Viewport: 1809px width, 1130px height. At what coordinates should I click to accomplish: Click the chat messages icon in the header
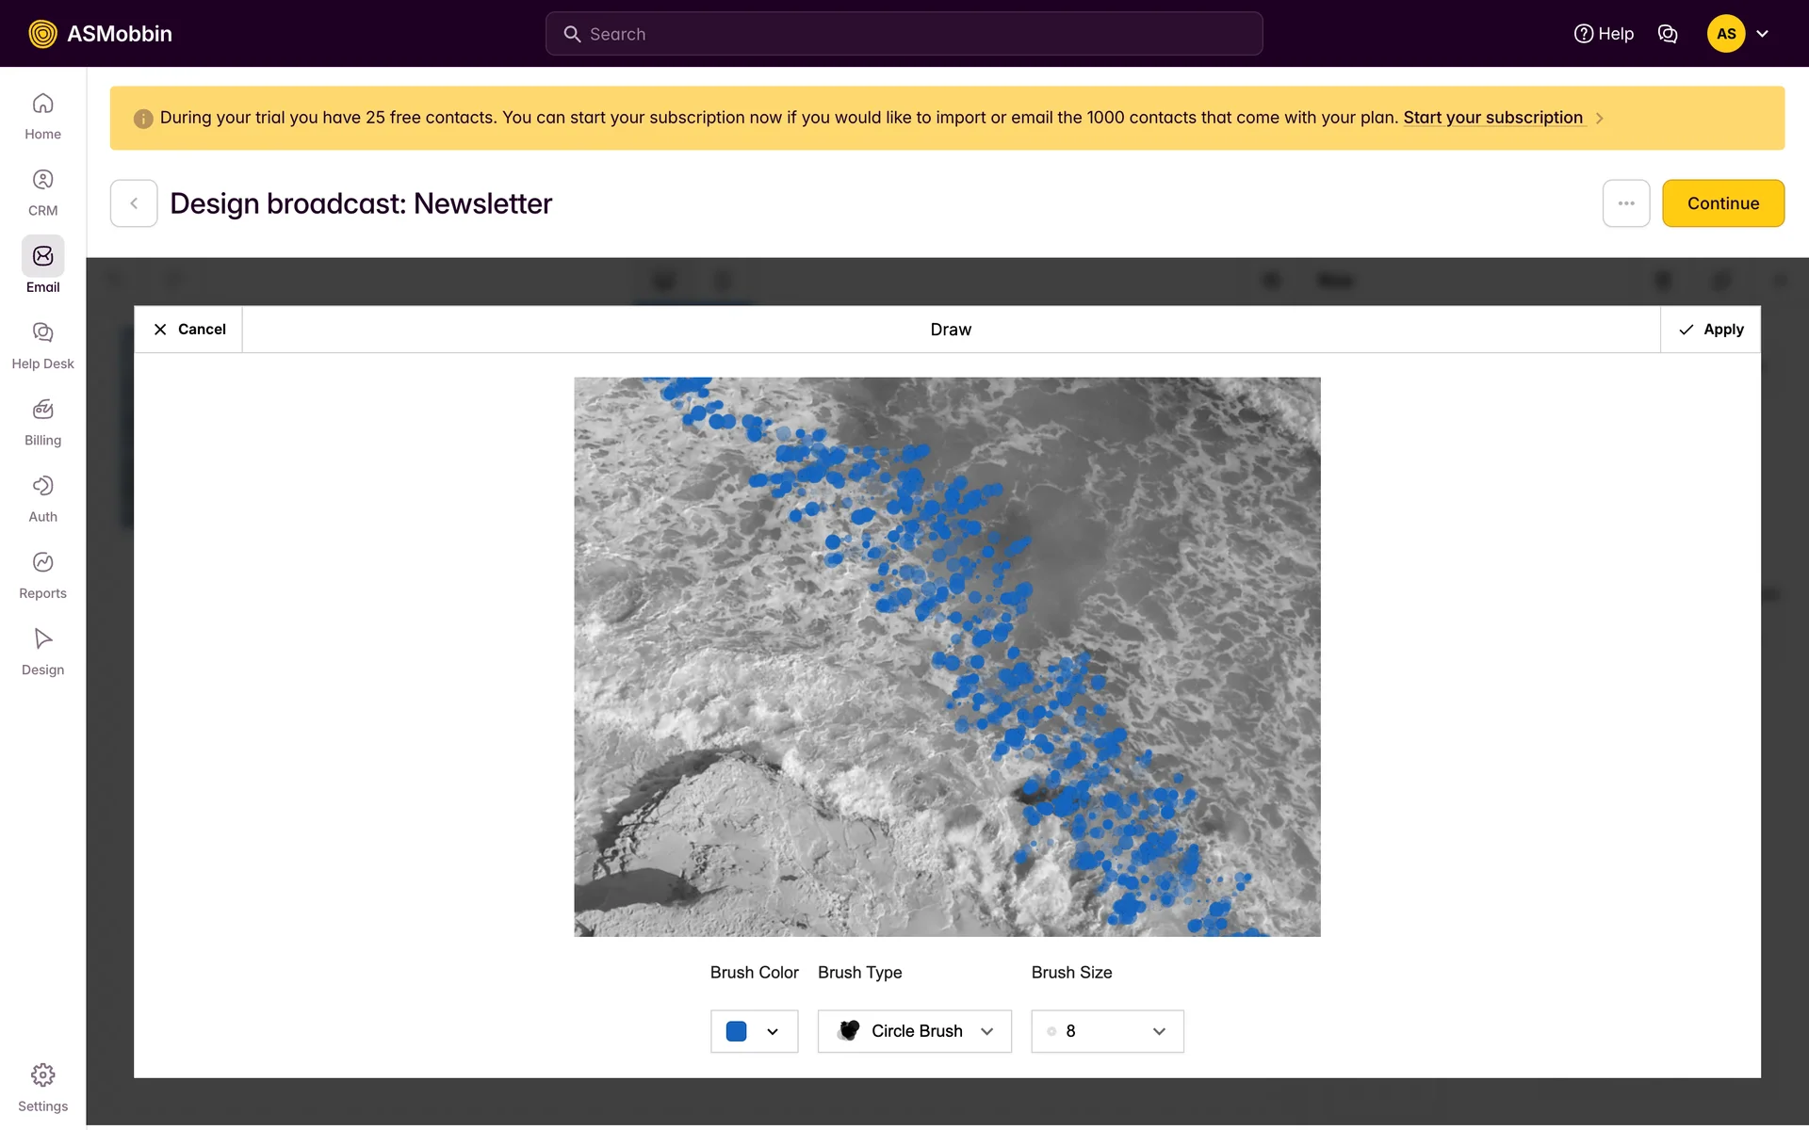[1667, 34]
